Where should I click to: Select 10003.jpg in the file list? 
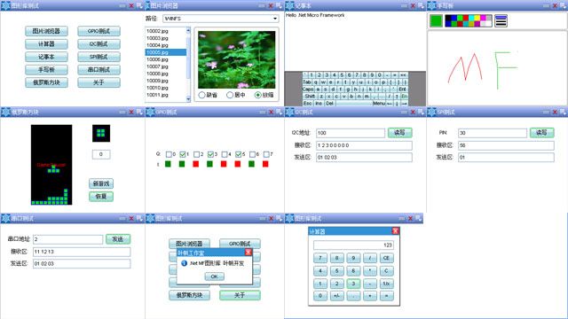point(166,38)
